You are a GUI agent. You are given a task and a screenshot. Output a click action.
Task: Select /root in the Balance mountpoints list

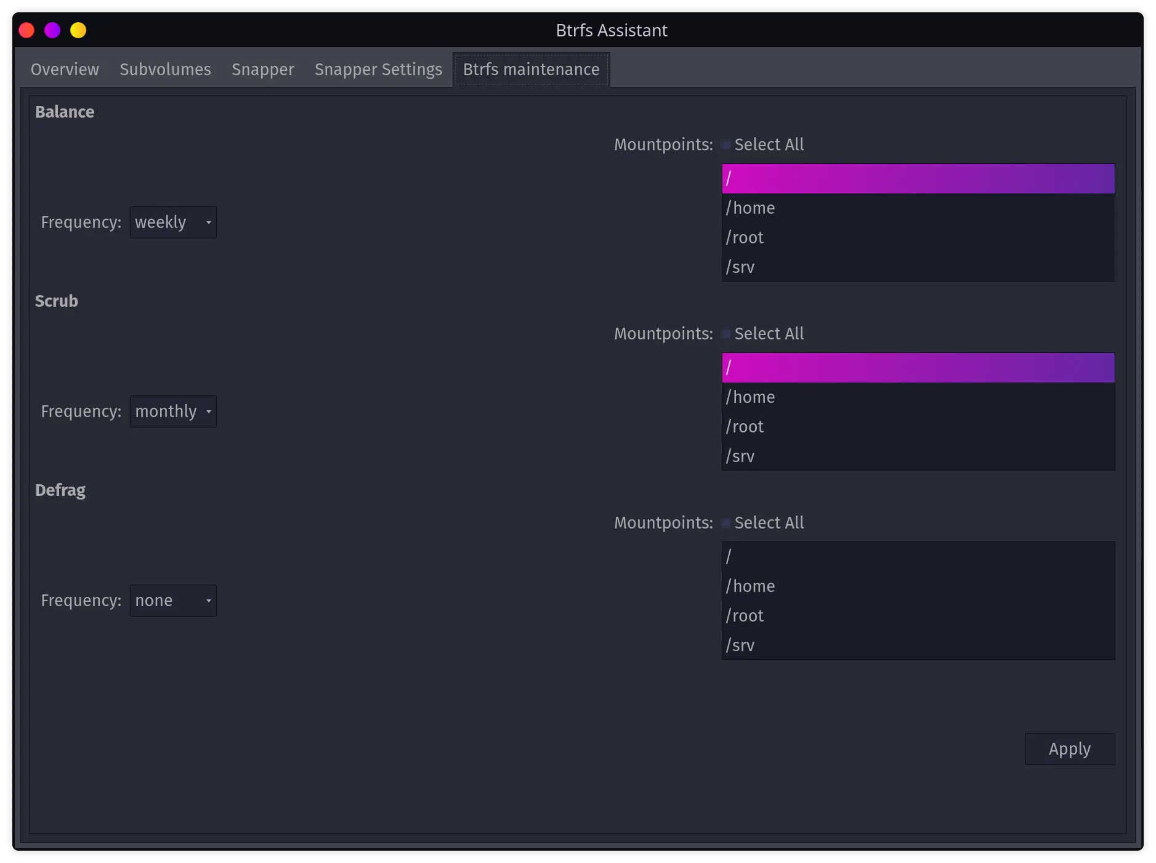point(918,238)
